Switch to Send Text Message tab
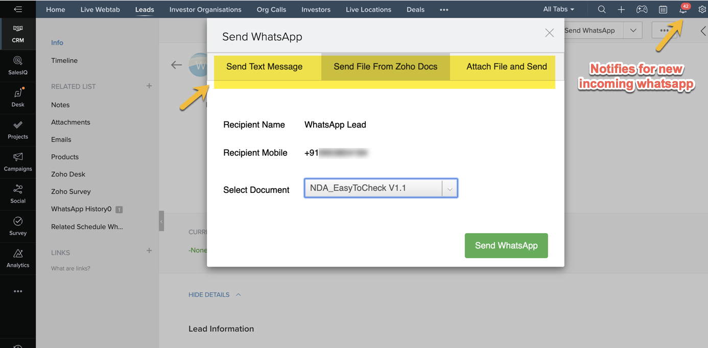Viewport: 708px width, 348px height. 264,67
